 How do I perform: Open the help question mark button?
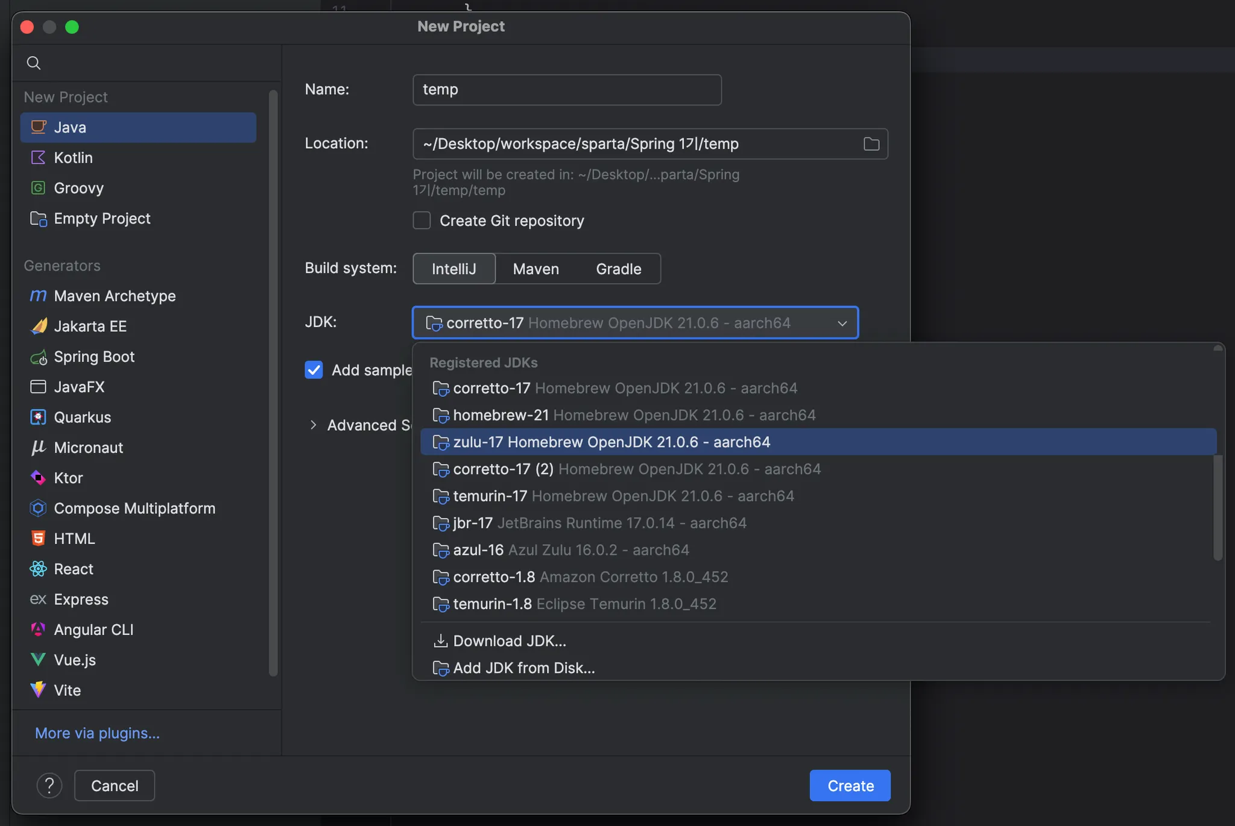(x=49, y=786)
